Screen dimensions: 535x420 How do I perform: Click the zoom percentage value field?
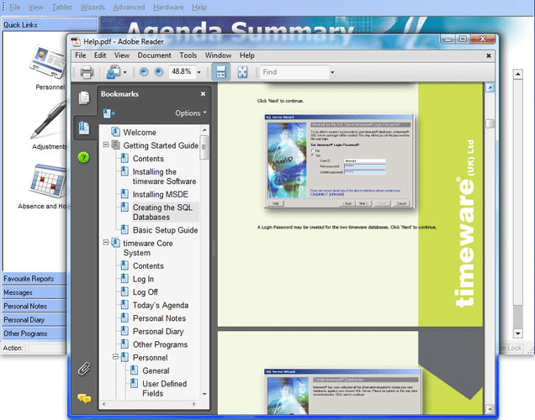182,72
